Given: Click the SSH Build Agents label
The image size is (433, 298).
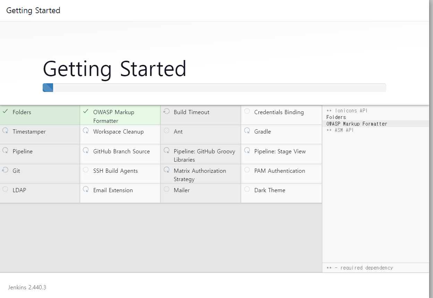Looking at the screenshot, I should click(x=115, y=171).
